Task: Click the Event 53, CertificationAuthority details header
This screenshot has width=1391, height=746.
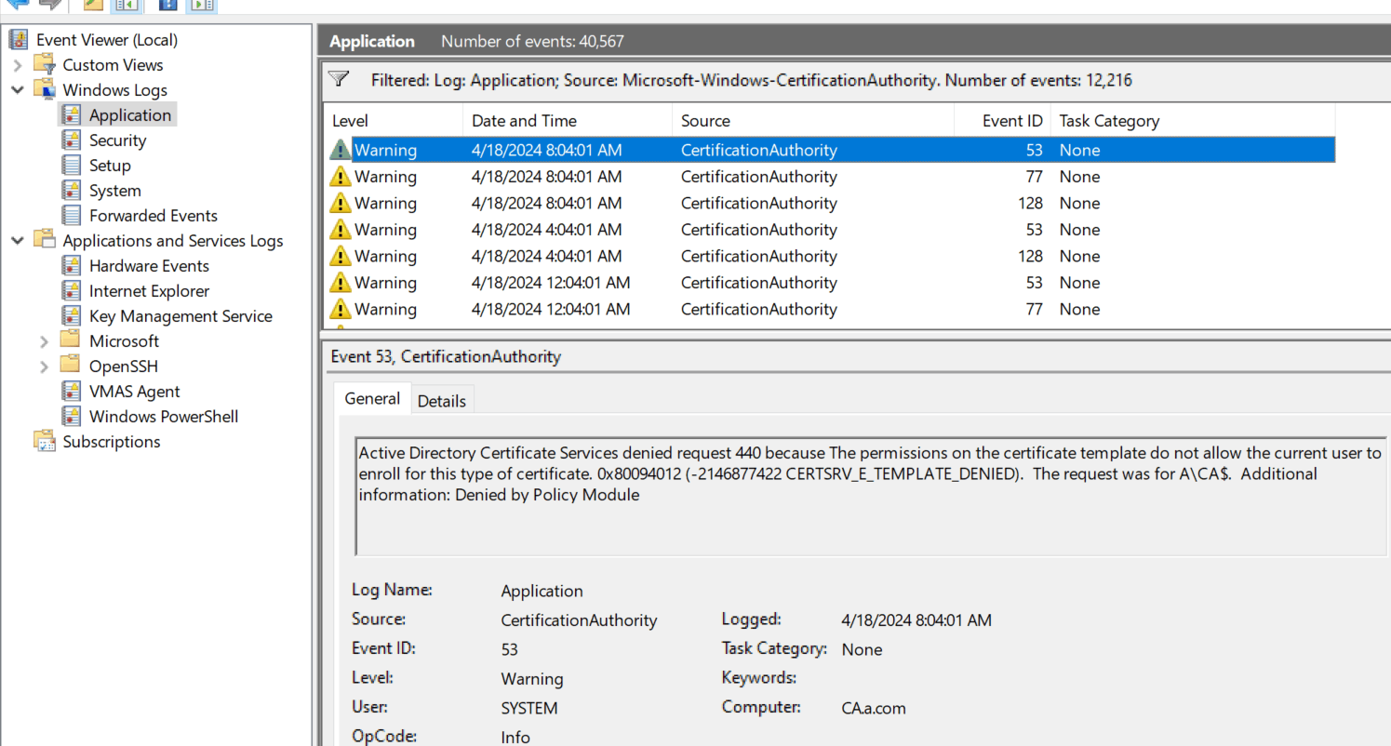Action: coord(446,356)
